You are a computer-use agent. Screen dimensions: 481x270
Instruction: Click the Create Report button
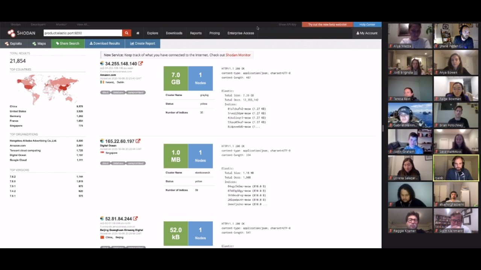pos(142,43)
